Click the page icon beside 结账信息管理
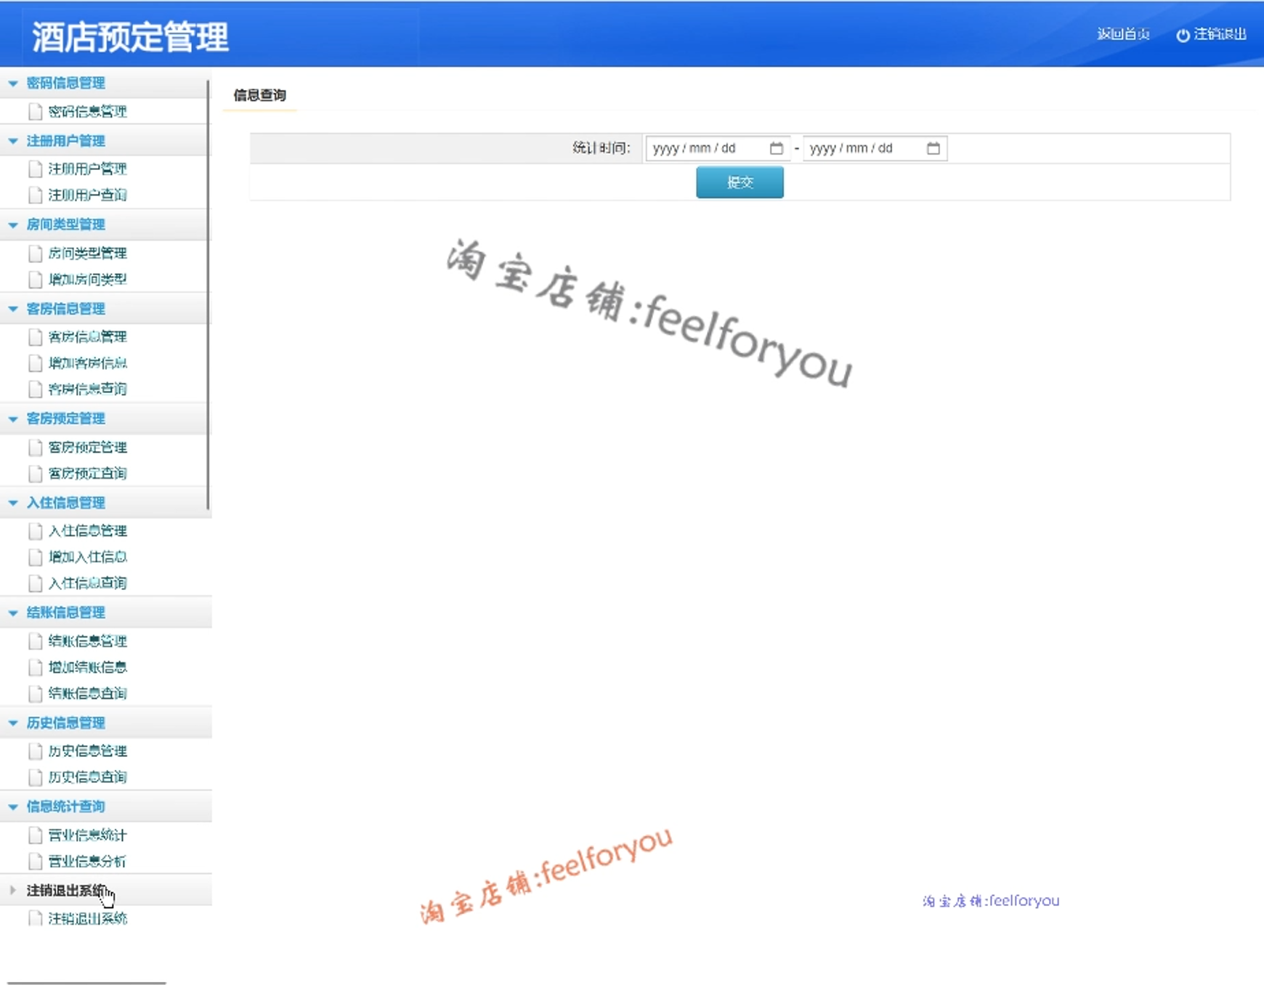The image size is (1264, 985). (x=35, y=641)
